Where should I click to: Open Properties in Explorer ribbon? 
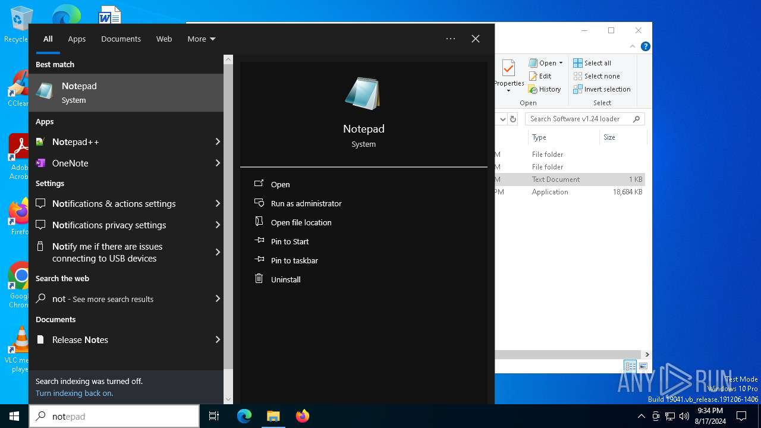509,75
